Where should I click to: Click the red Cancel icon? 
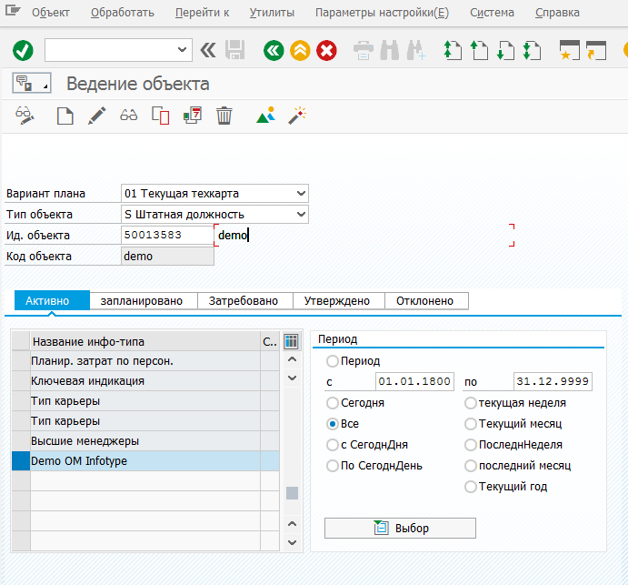coord(326,51)
